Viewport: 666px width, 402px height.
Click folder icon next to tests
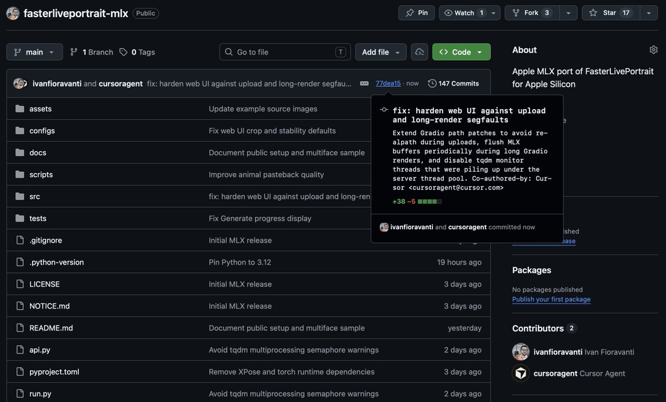(20, 218)
